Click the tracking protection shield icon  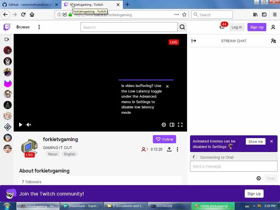65,15
